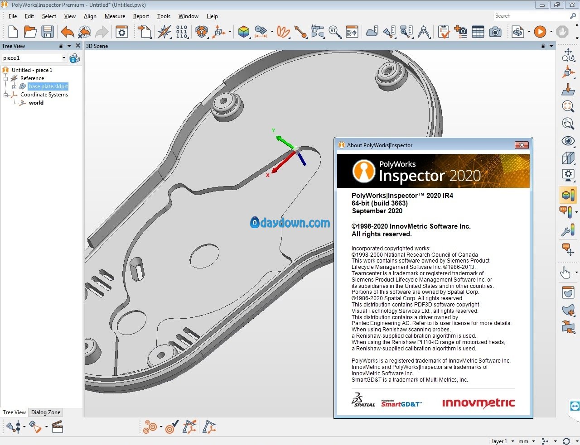The height and width of the screenshot is (445, 580).
Task: Click the wrench with color bar icon
Action: (568, 230)
